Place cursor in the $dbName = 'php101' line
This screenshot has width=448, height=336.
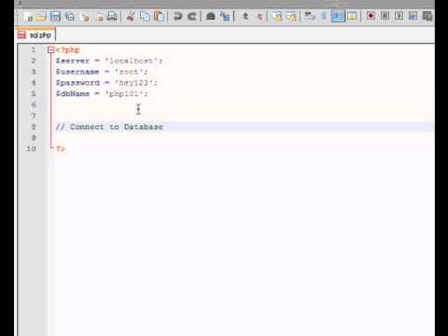(x=102, y=94)
